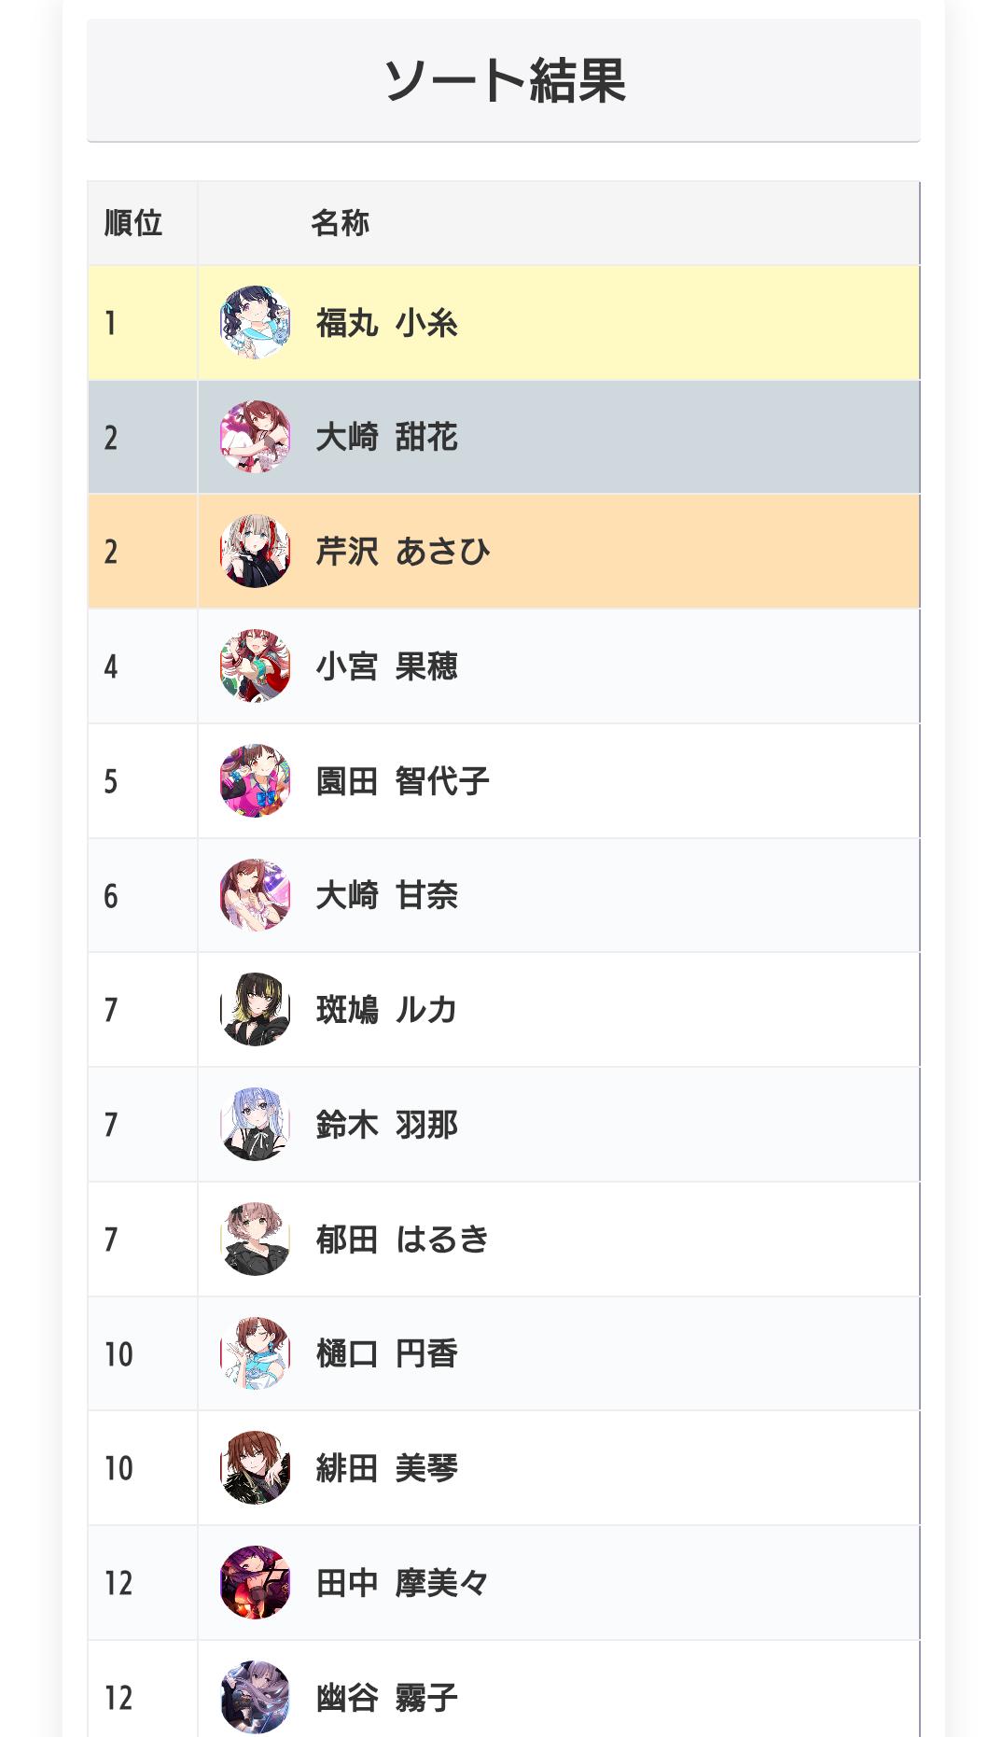The height and width of the screenshot is (1737, 1002).
Task: Click the avatar icon for 斑鳩 ルカ
Action: click(x=255, y=1010)
